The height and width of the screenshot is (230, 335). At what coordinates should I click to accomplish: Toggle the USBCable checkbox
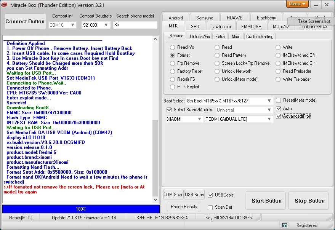coord(210,195)
